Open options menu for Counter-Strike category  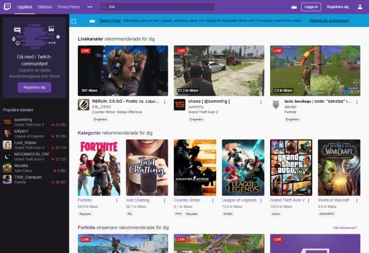pos(213,200)
